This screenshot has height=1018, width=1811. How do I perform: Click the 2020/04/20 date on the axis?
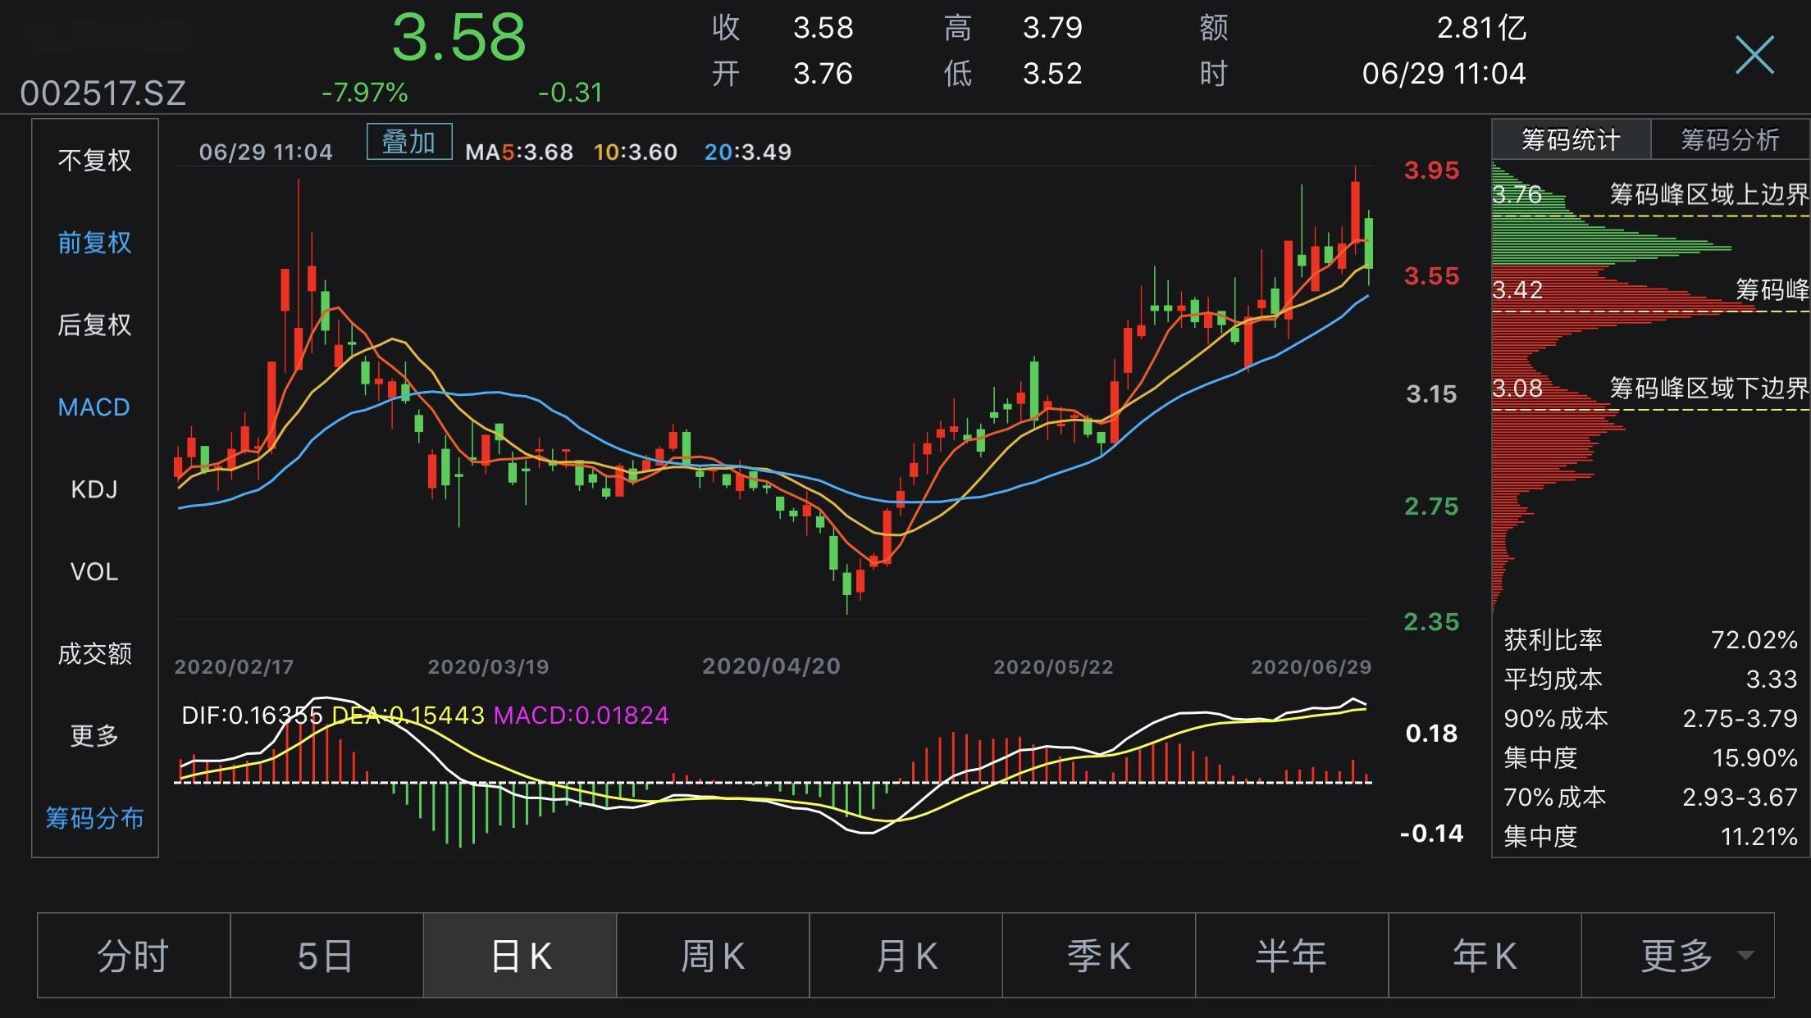(771, 666)
